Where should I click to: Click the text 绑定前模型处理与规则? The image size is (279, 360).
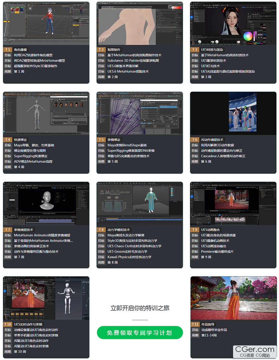pos(30,150)
